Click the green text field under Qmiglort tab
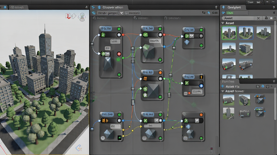The image size is (277, 155). pyautogui.click(x=237, y=13)
